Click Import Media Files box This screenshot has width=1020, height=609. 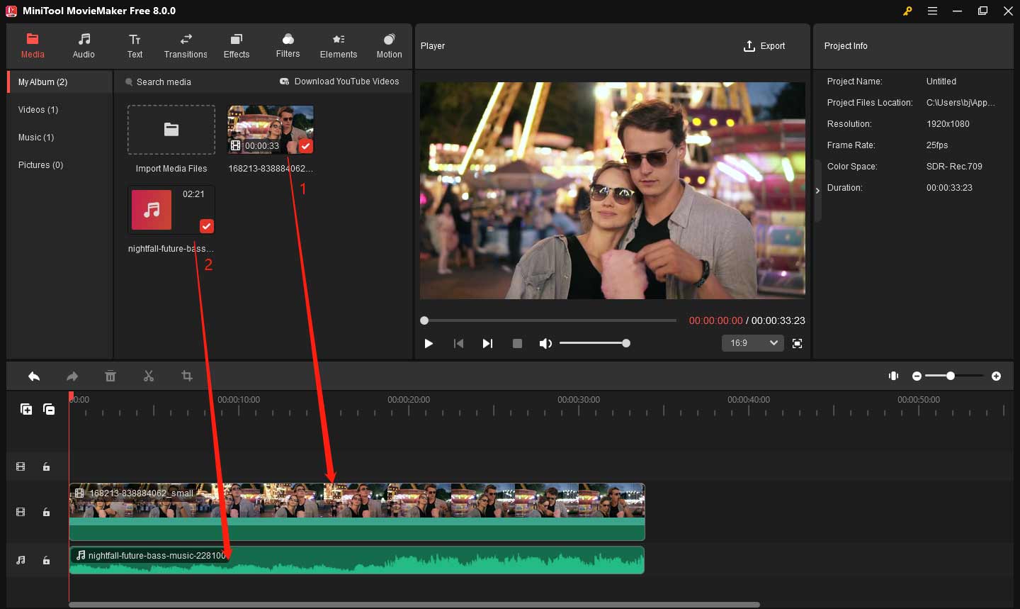click(x=171, y=130)
